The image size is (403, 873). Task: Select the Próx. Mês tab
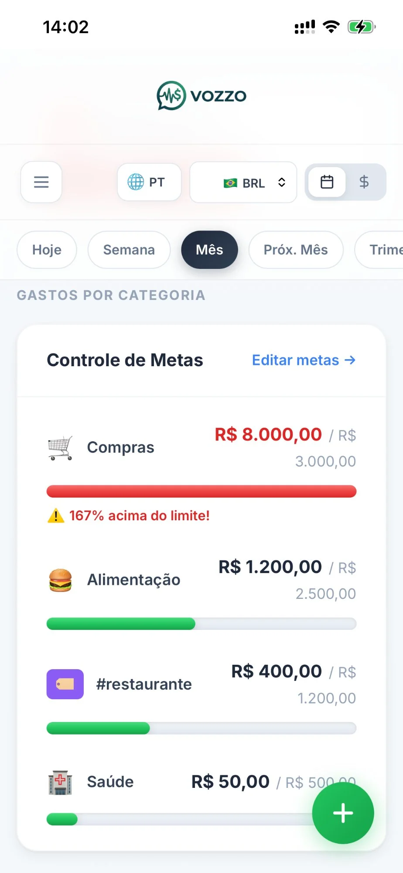click(x=296, y=250)
